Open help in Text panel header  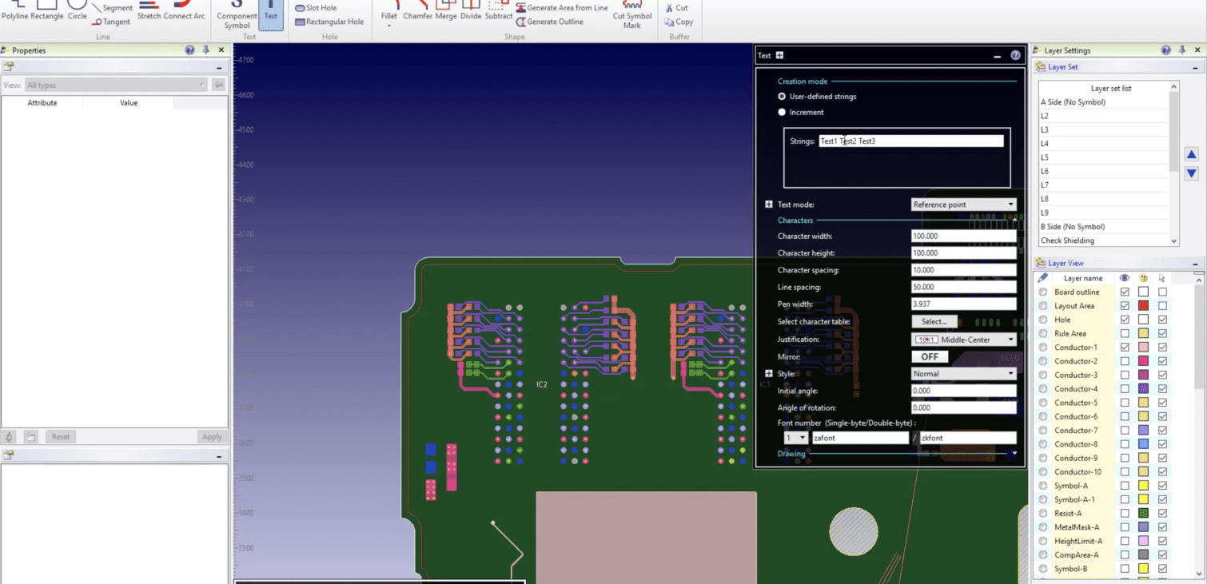pos(1015,56)
